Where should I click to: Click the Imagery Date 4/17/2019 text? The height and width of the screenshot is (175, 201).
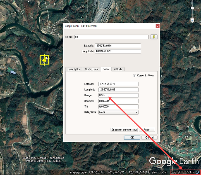[86, 172]
